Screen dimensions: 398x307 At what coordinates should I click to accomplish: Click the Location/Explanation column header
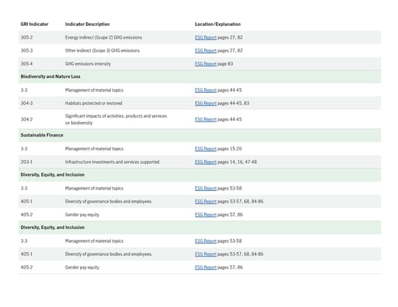coord(218,24)
